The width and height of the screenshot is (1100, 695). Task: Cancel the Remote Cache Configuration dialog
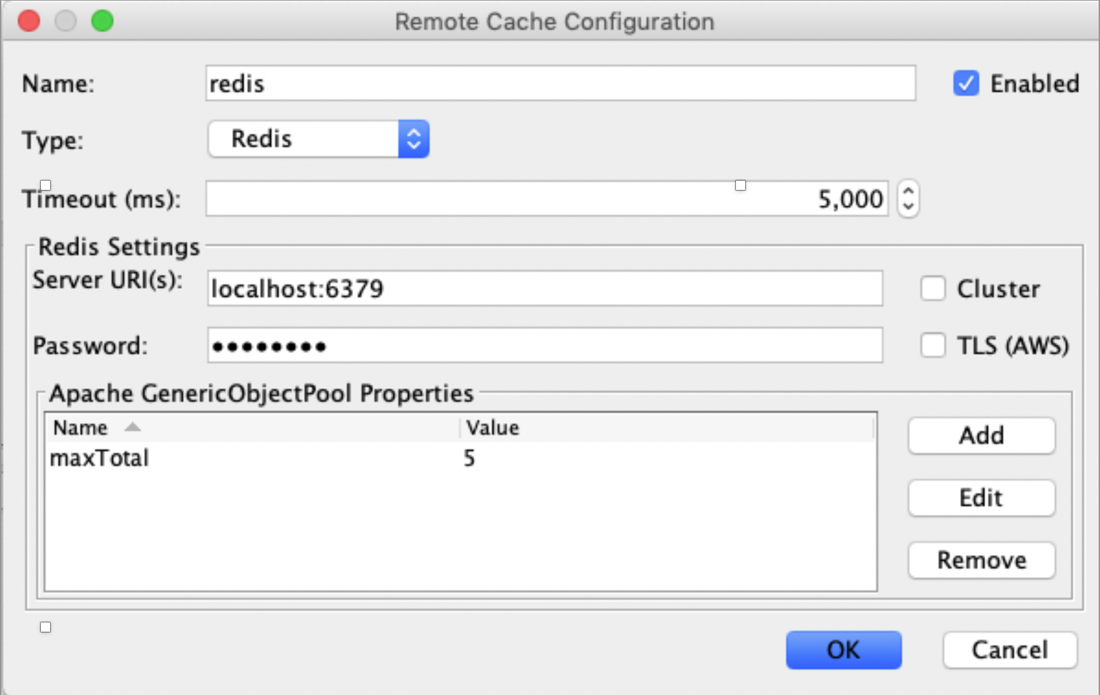click(x=1009, y=650)
